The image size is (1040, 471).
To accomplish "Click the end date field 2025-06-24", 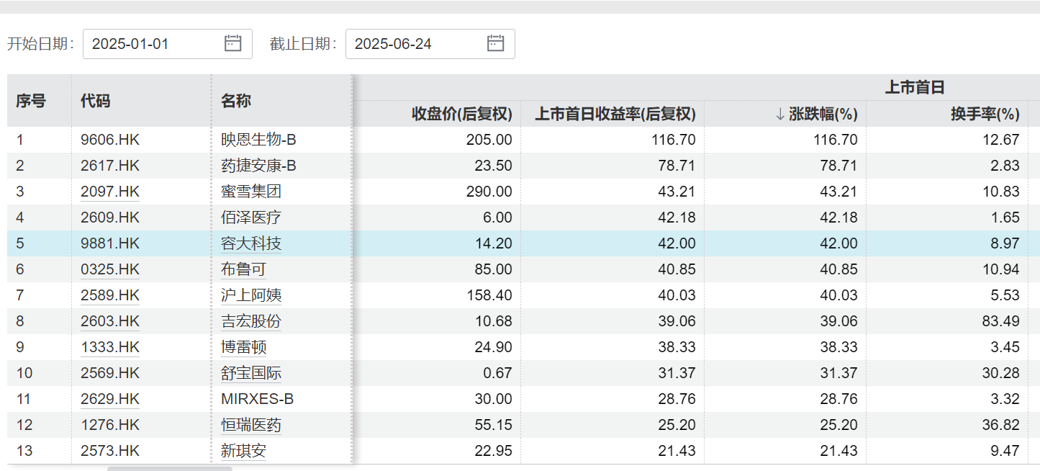I will pyautogui.click(x=417, y=44).
